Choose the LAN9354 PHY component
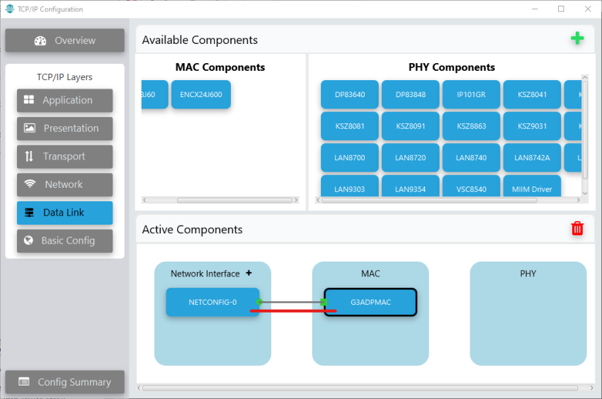The width and height of the screenshot is (602, 399). point(410,186)
